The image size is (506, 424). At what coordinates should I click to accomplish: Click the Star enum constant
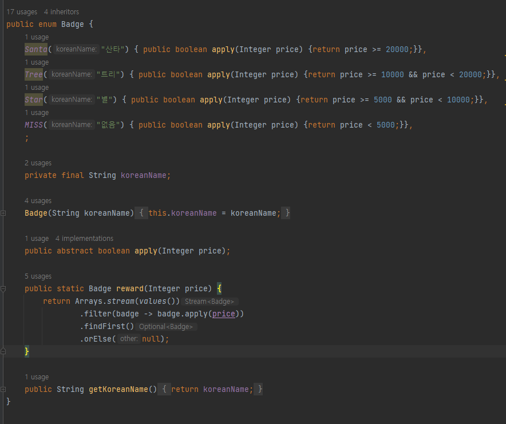(34, 100)
